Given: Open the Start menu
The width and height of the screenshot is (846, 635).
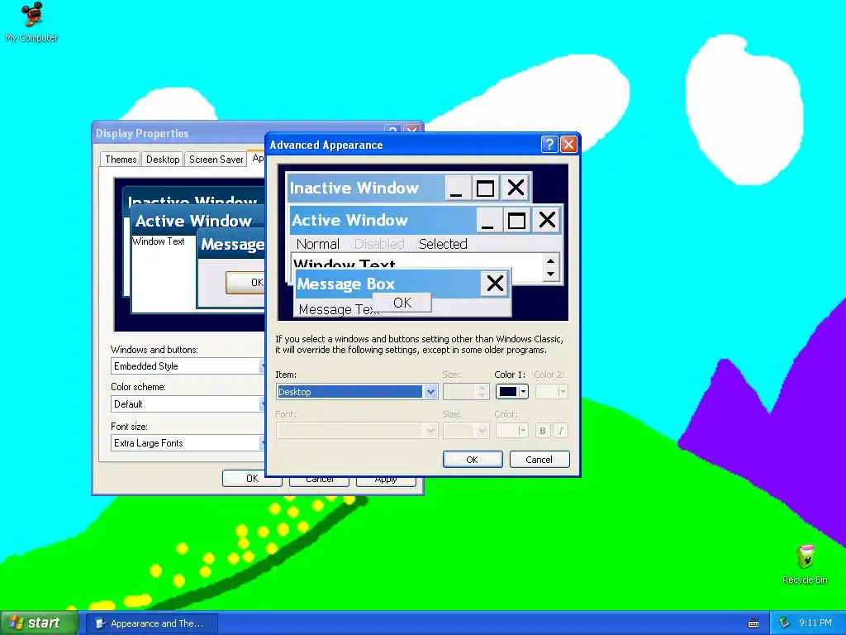Looking at the screenshot, I should [38, 623].
